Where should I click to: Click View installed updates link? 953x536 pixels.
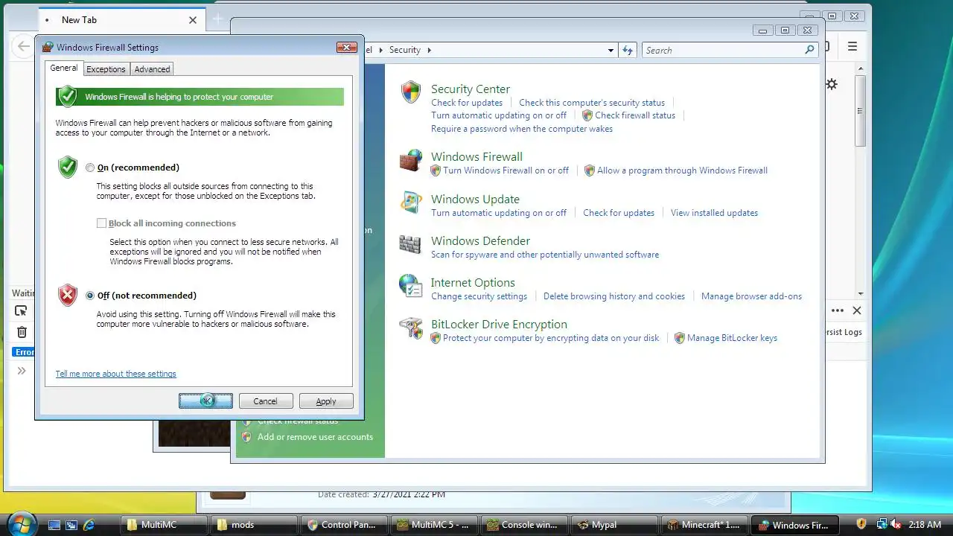pyautogui.click(x=714, y=213)
